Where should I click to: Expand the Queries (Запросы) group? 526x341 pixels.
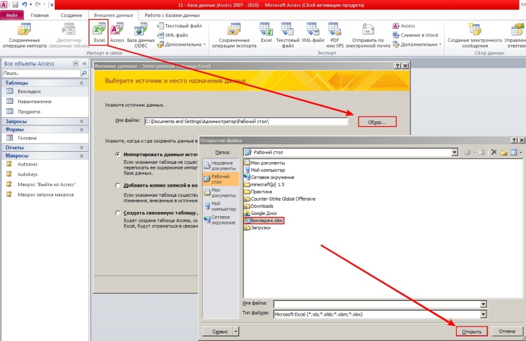click(x=81, y=121)
